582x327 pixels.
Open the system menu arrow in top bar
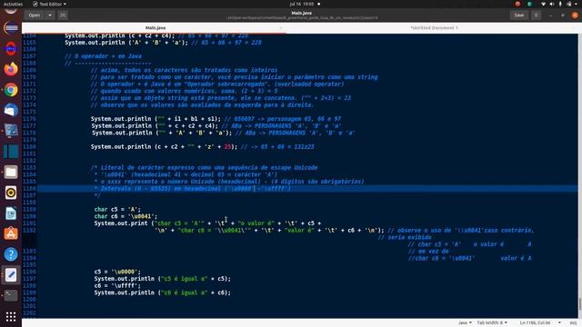577,4
